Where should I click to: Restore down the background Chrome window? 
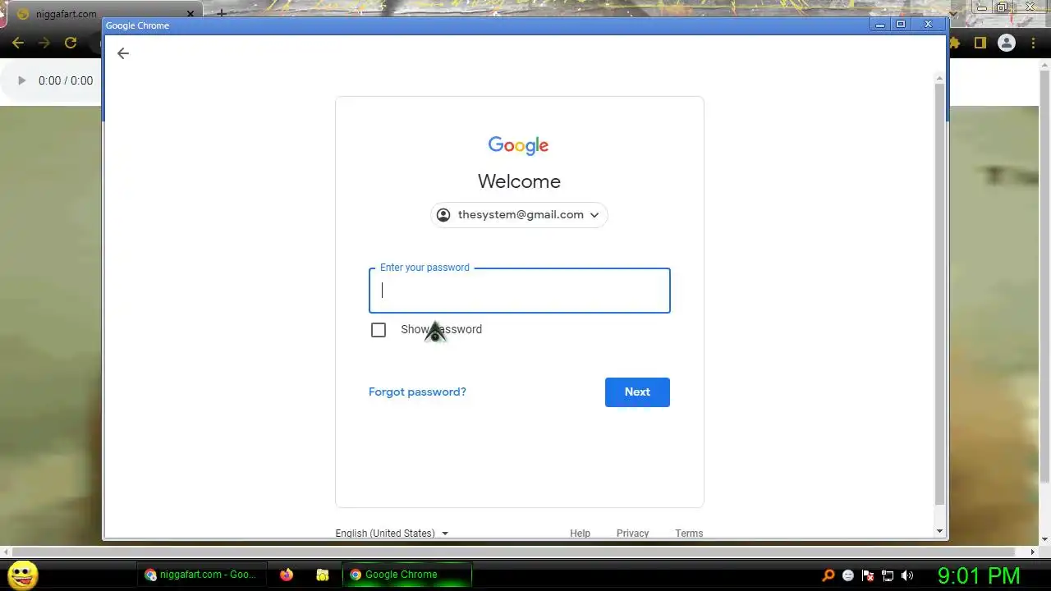point(1002,7)
